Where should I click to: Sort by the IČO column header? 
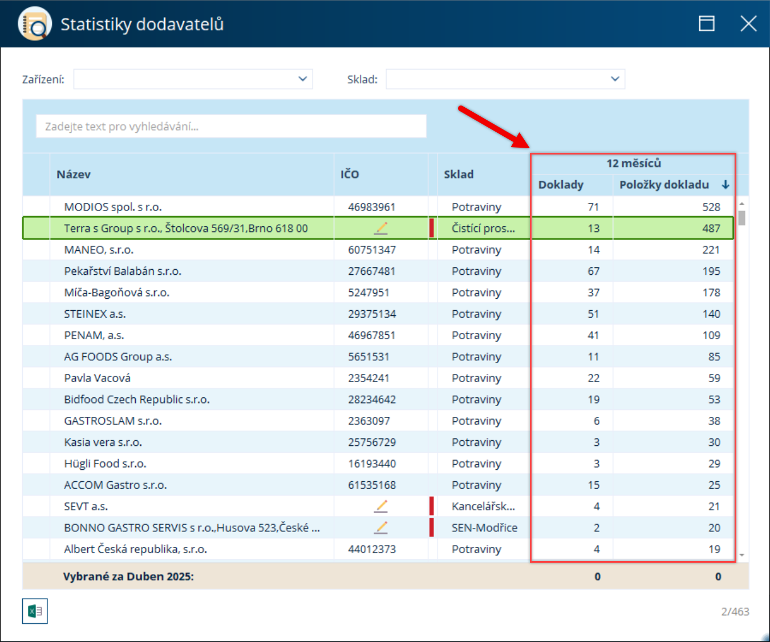(x=350, y=174)
